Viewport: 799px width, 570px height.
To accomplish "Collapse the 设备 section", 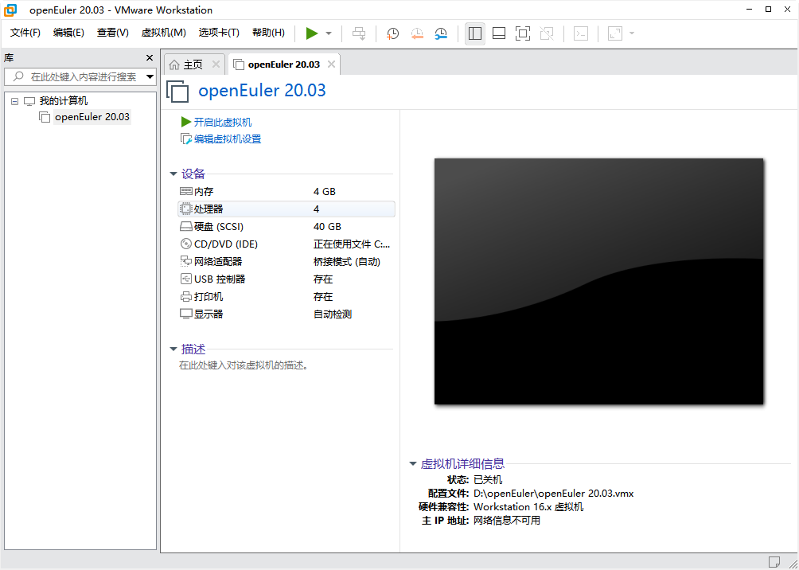I will (173, 174).
